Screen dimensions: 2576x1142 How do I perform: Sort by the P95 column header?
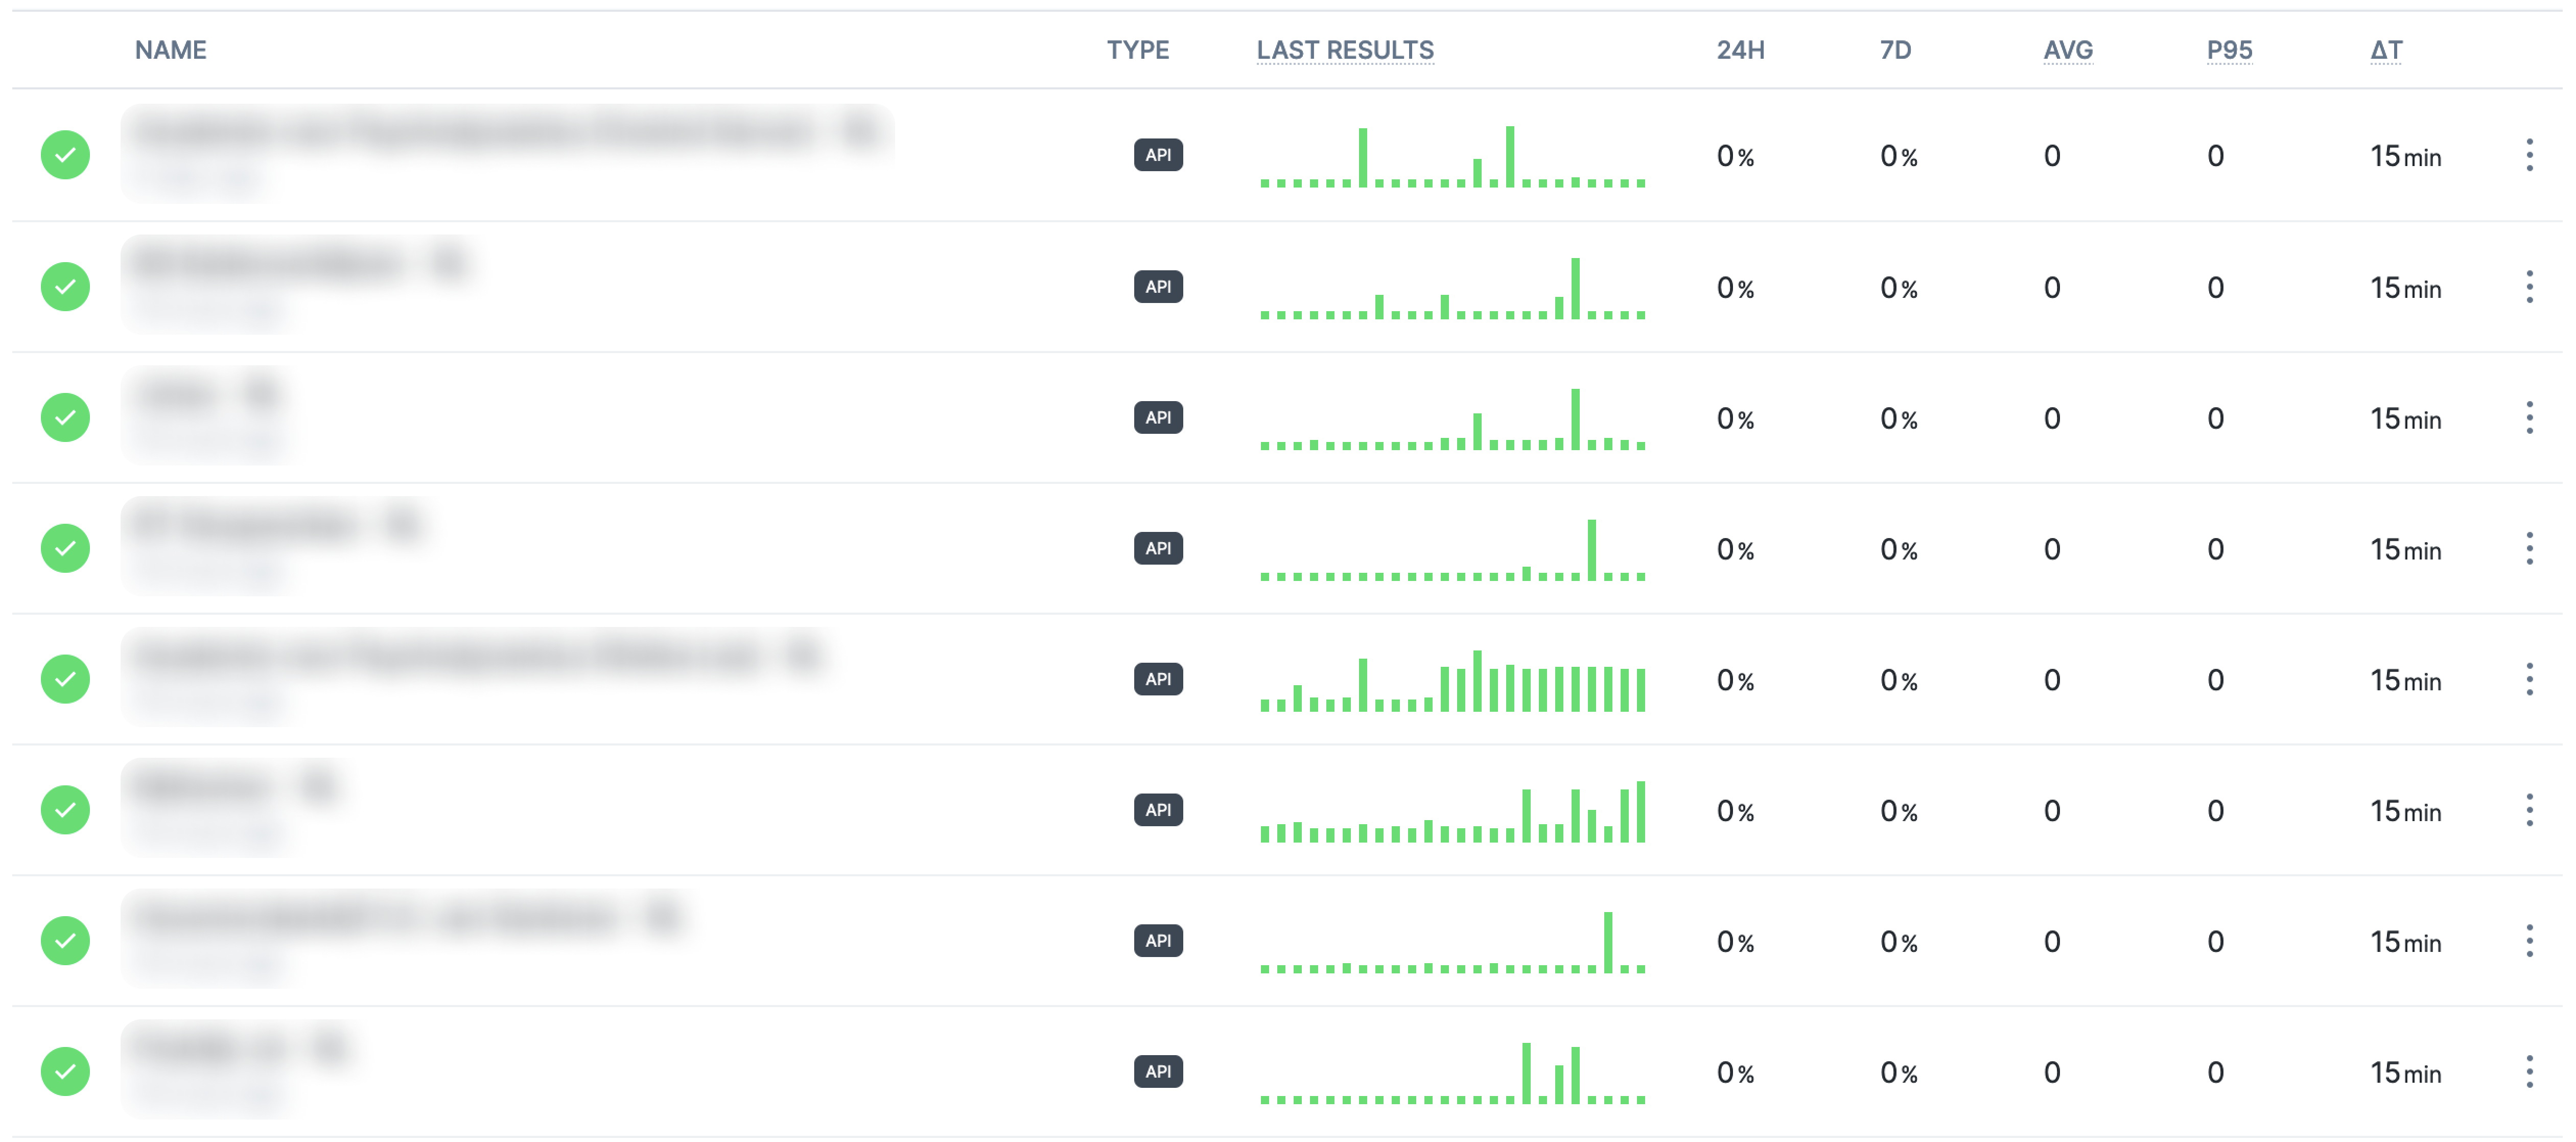tap(2229, 50)
